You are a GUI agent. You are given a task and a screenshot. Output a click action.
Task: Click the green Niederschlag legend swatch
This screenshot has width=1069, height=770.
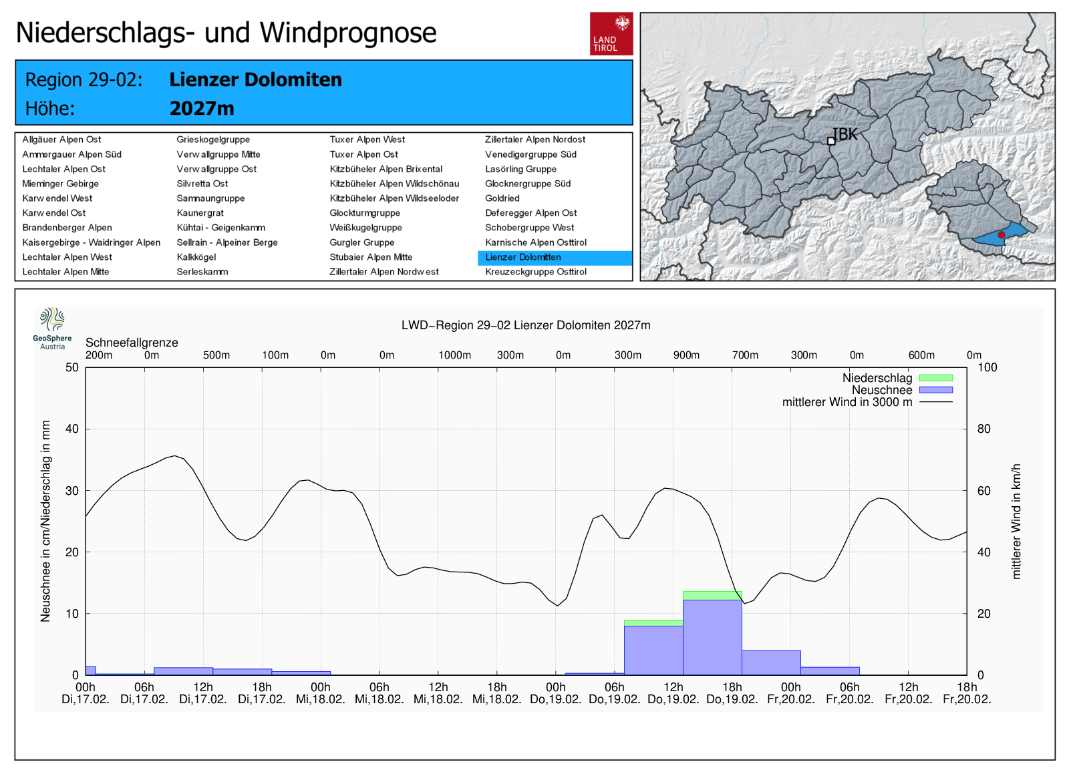[935, 378]
